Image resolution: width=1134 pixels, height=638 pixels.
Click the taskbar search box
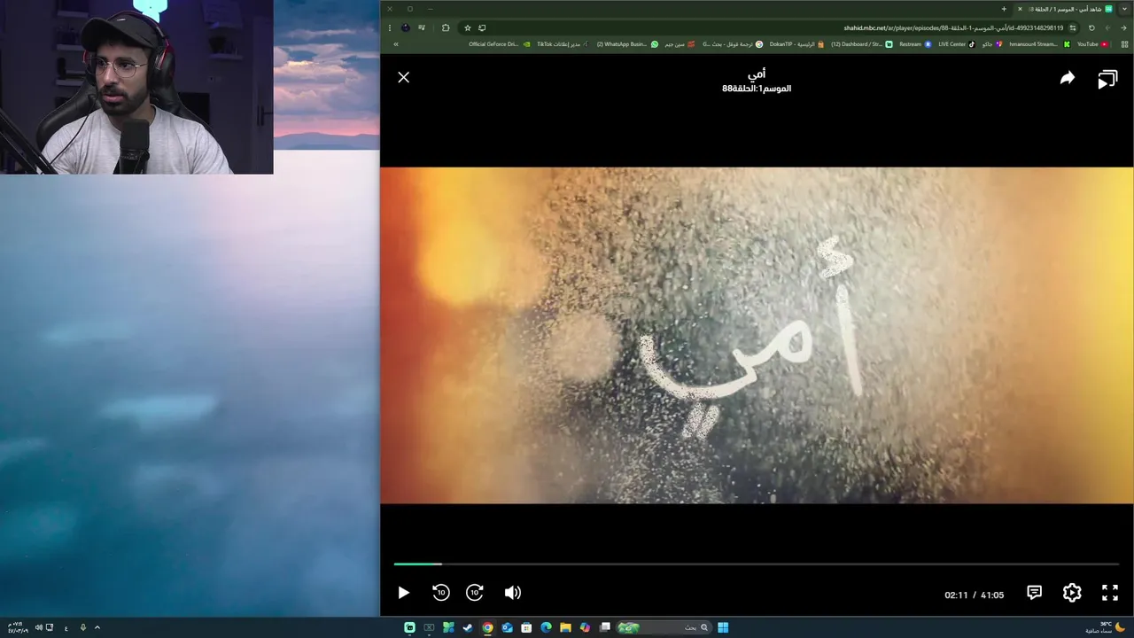pyautogui.click(x=664, y=627)
